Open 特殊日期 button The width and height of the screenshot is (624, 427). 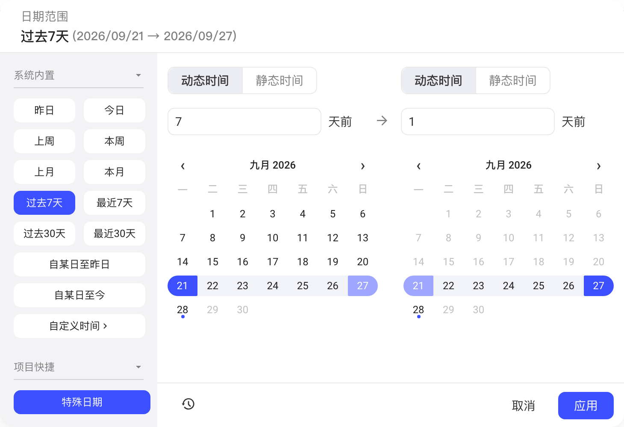click(x=82, y=402)
